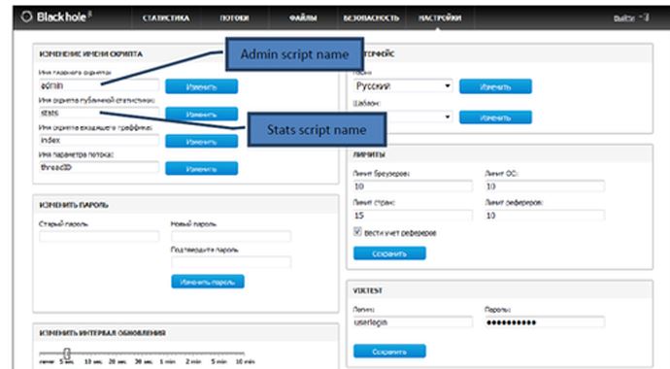Focus the confirm password field
The height and width of the screenshot is (369, 670).
point(231,262)
